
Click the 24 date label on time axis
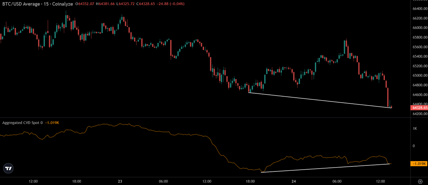pyautogui.click(x=294, y=181)
